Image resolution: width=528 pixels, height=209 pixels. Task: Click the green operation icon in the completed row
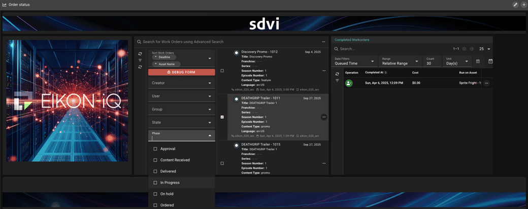click(349, 83)
